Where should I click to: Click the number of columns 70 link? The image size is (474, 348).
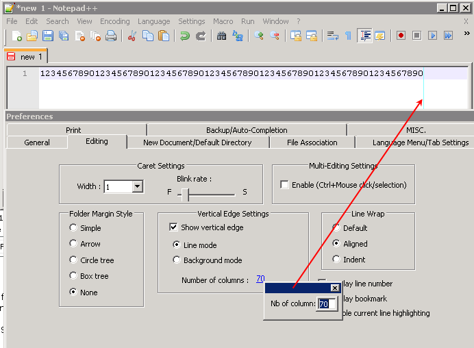pyautogui.click(x=260, y=278)
